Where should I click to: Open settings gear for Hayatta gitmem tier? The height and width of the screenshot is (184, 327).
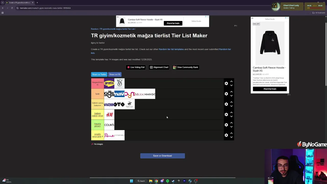(x=226, y=125)
